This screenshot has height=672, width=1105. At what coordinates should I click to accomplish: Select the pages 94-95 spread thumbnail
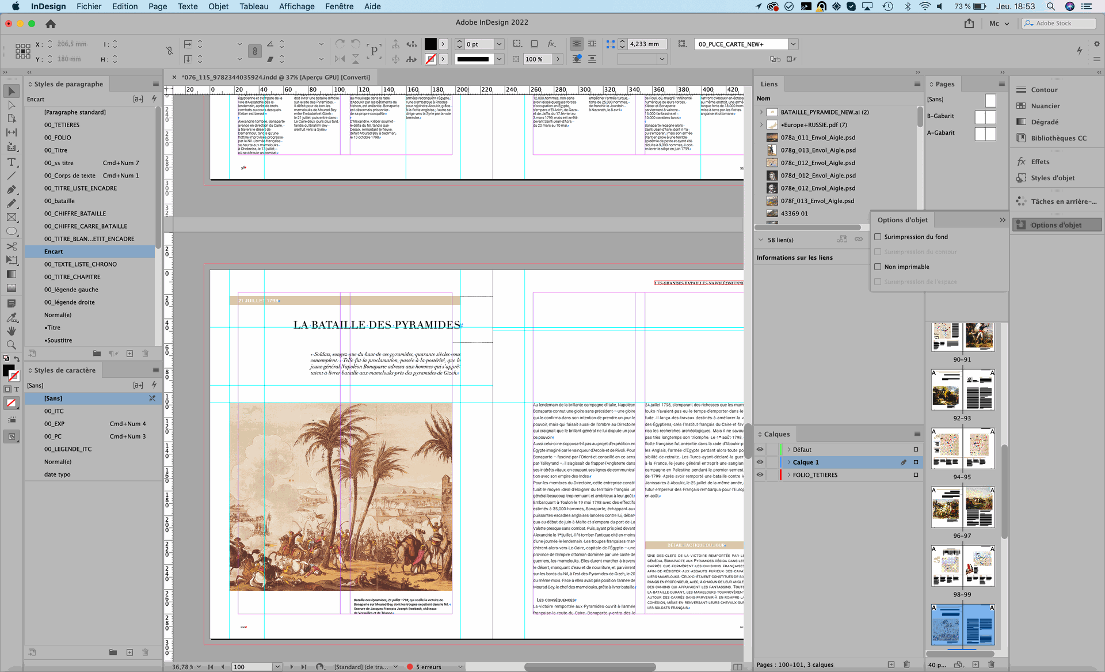[x=962, y=448]
